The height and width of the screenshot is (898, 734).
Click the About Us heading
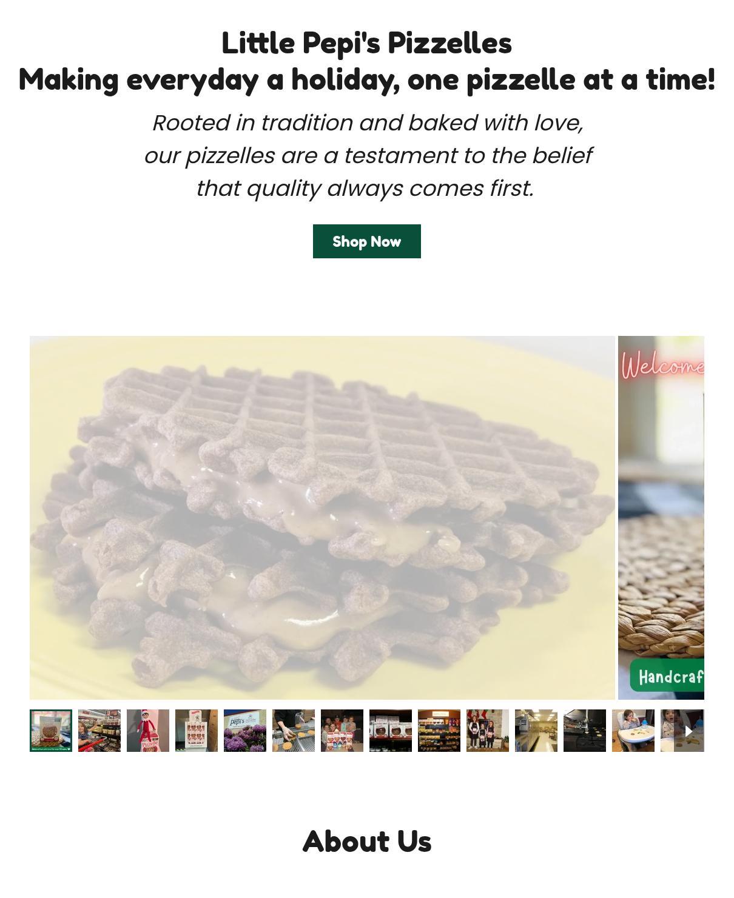tap(367, 842)
